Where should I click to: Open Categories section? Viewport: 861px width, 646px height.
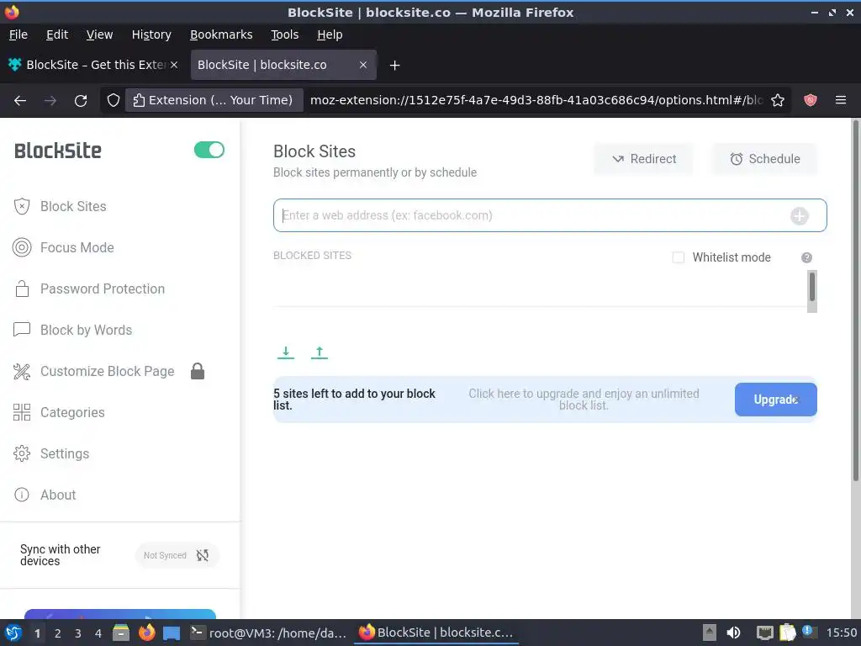pos(60,412)
